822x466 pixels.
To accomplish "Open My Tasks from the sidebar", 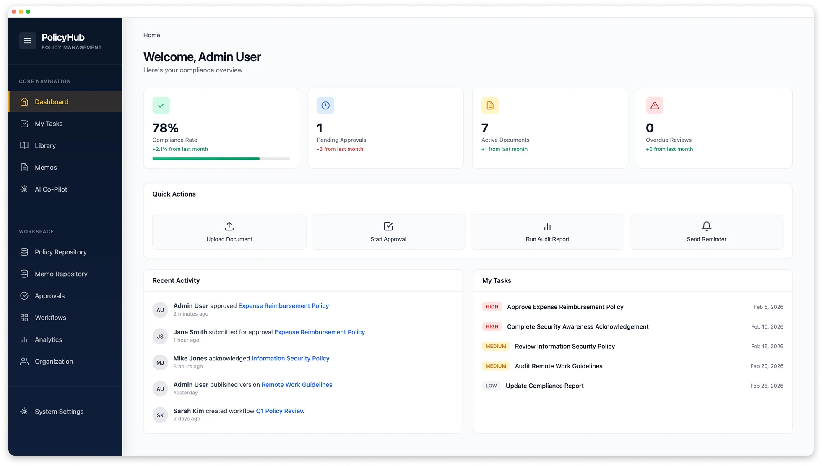I will [48, 124].
